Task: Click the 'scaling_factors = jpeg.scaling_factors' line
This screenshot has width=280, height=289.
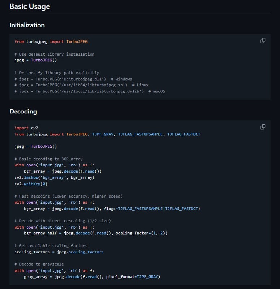Action: coord(59,252)
